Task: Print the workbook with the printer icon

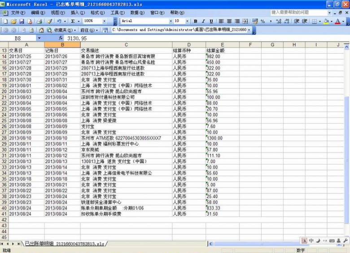Action: [39, 21]
